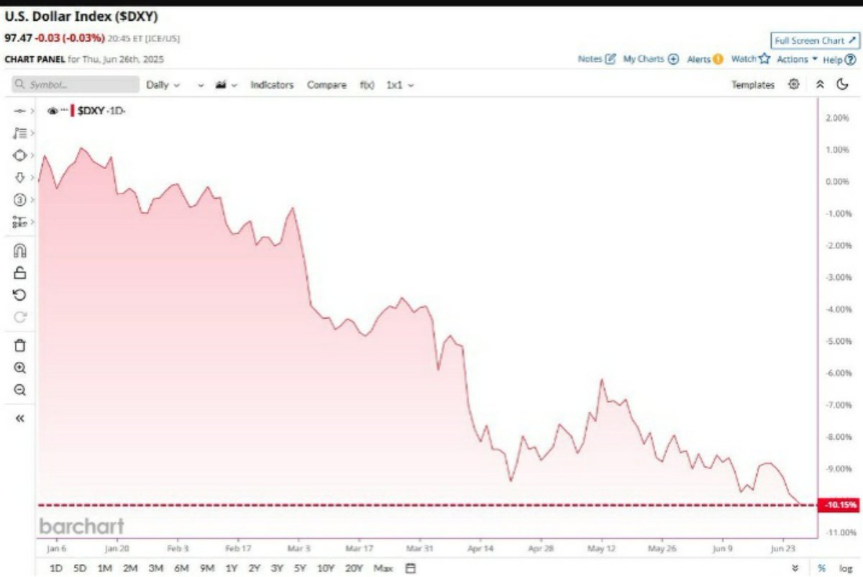
Task: Select the 3M time range
Action: pyautogui.click(x=155, y=568)
